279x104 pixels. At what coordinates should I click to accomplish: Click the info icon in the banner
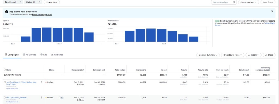pos(7,12)
